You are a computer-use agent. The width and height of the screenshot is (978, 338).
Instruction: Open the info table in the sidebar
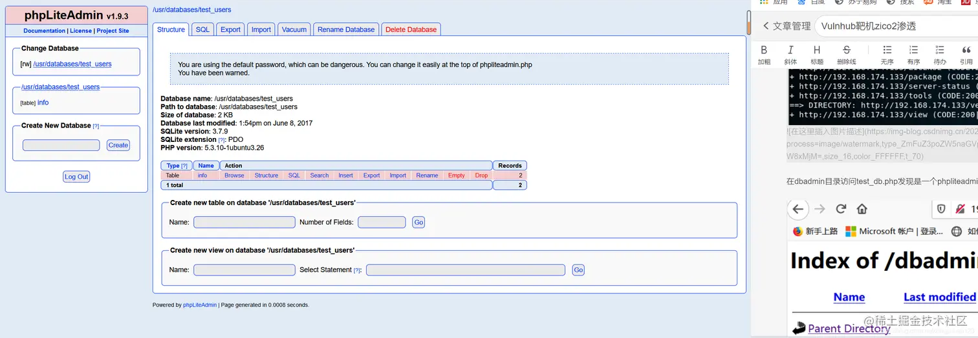point(43,103)
